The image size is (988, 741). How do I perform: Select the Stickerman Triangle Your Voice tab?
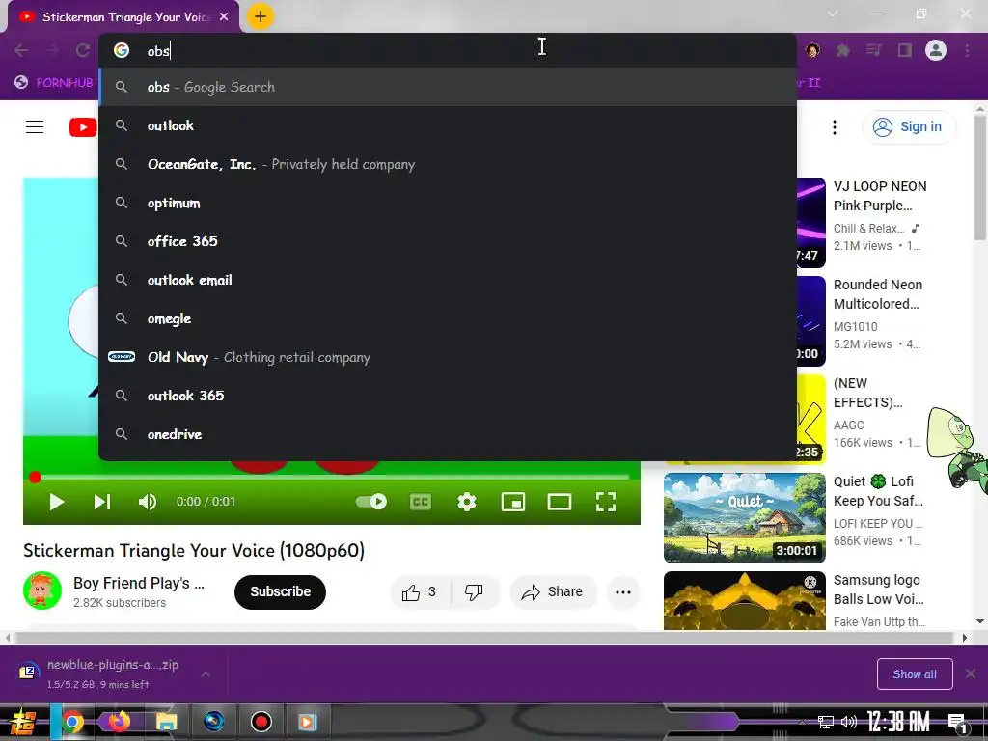pos(123,17)
